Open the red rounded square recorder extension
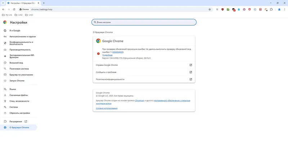This screenshot has height=155, width=288. (260, 9)
